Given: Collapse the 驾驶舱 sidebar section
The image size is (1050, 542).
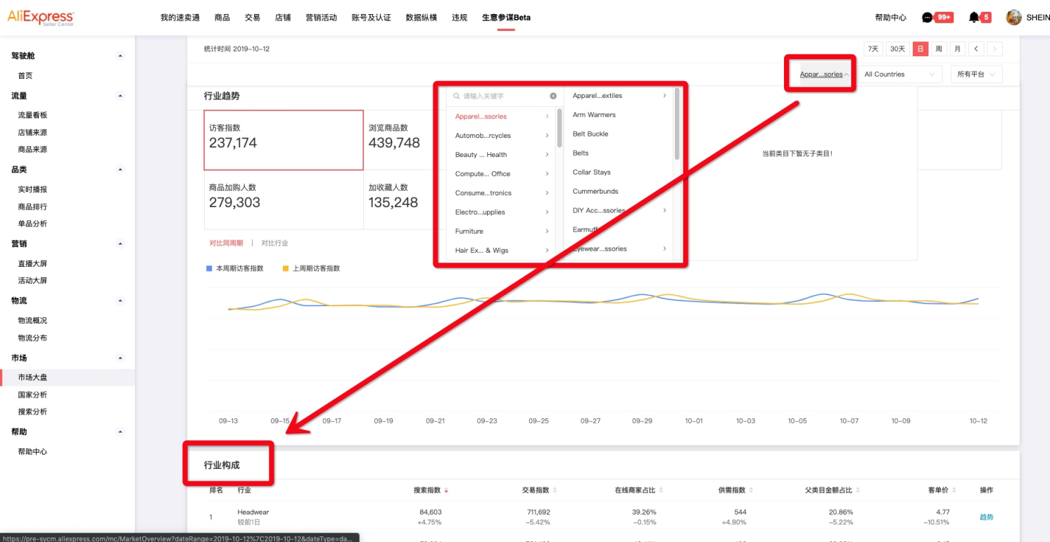Looking at the screenshot, I should click(120, 56).
